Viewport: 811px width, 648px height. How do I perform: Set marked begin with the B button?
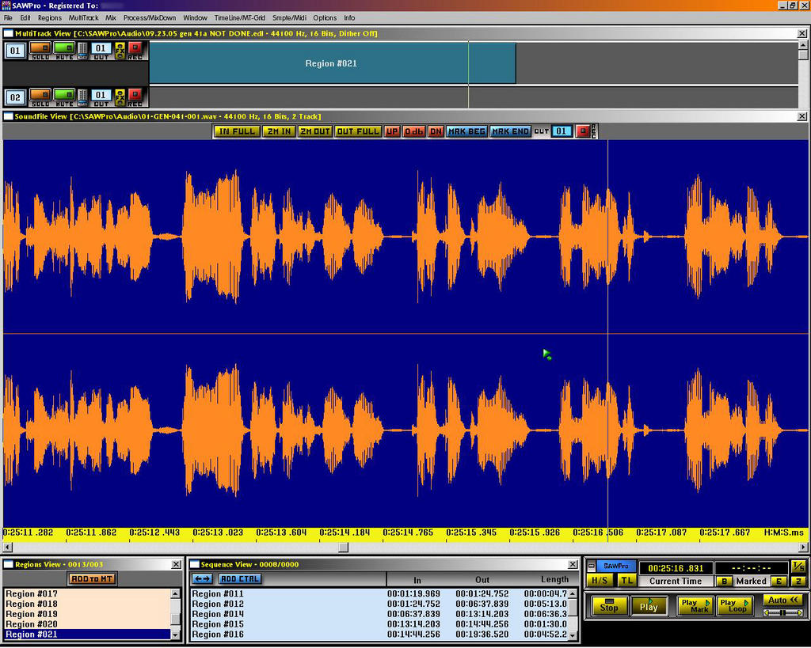point(724,582)
